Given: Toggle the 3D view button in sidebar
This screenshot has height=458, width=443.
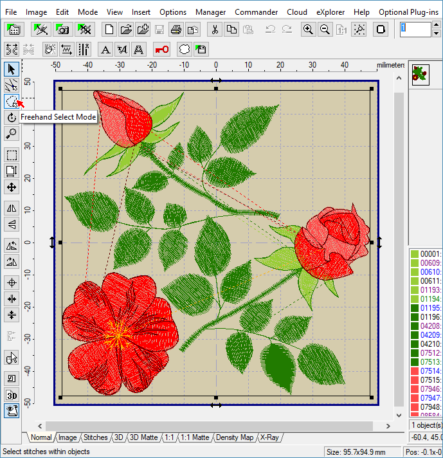Looking at the screenshot, I should click(11, 395).
